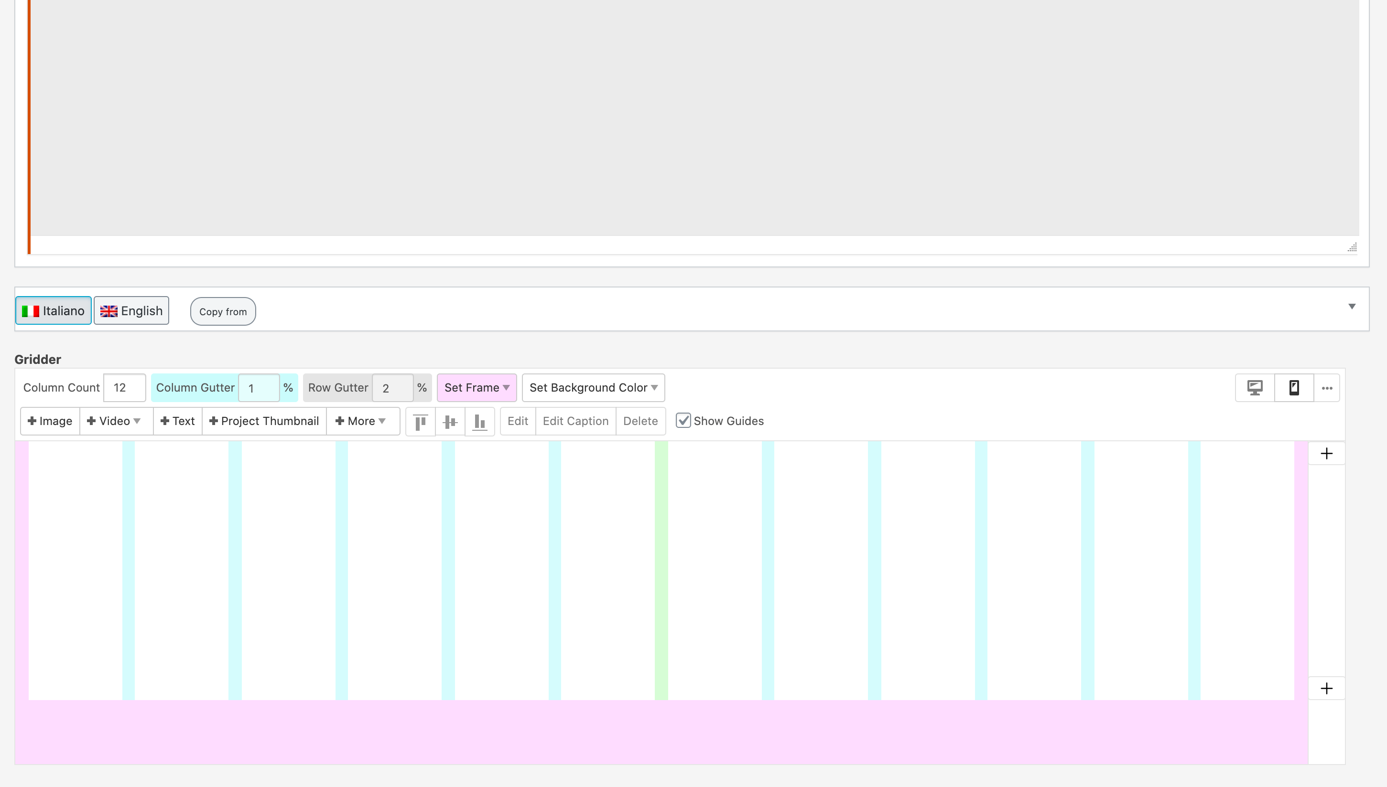
Task: Uncheck the Show Guides checkbox
Action: point(683,421)
